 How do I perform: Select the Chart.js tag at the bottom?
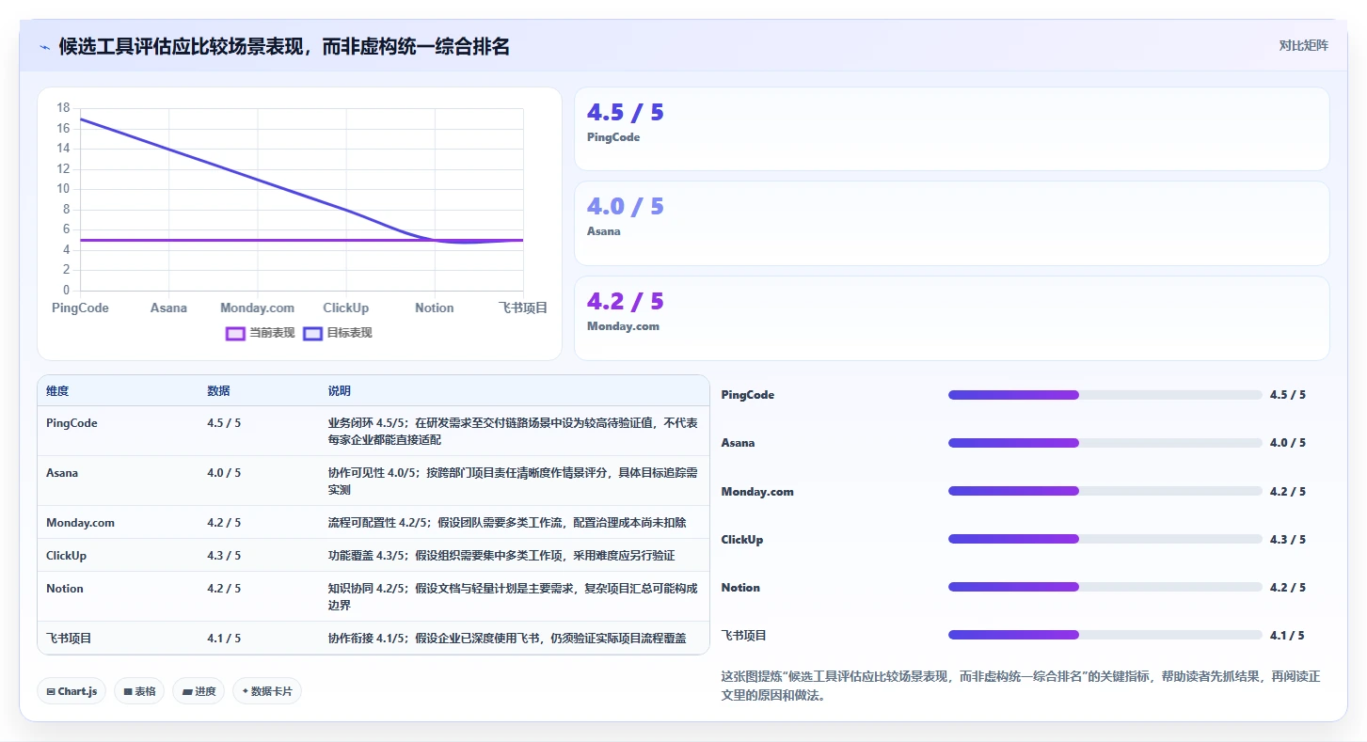72,691
